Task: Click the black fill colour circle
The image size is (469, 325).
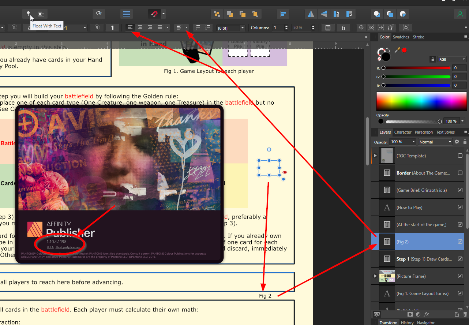Action: click(386, 57)
